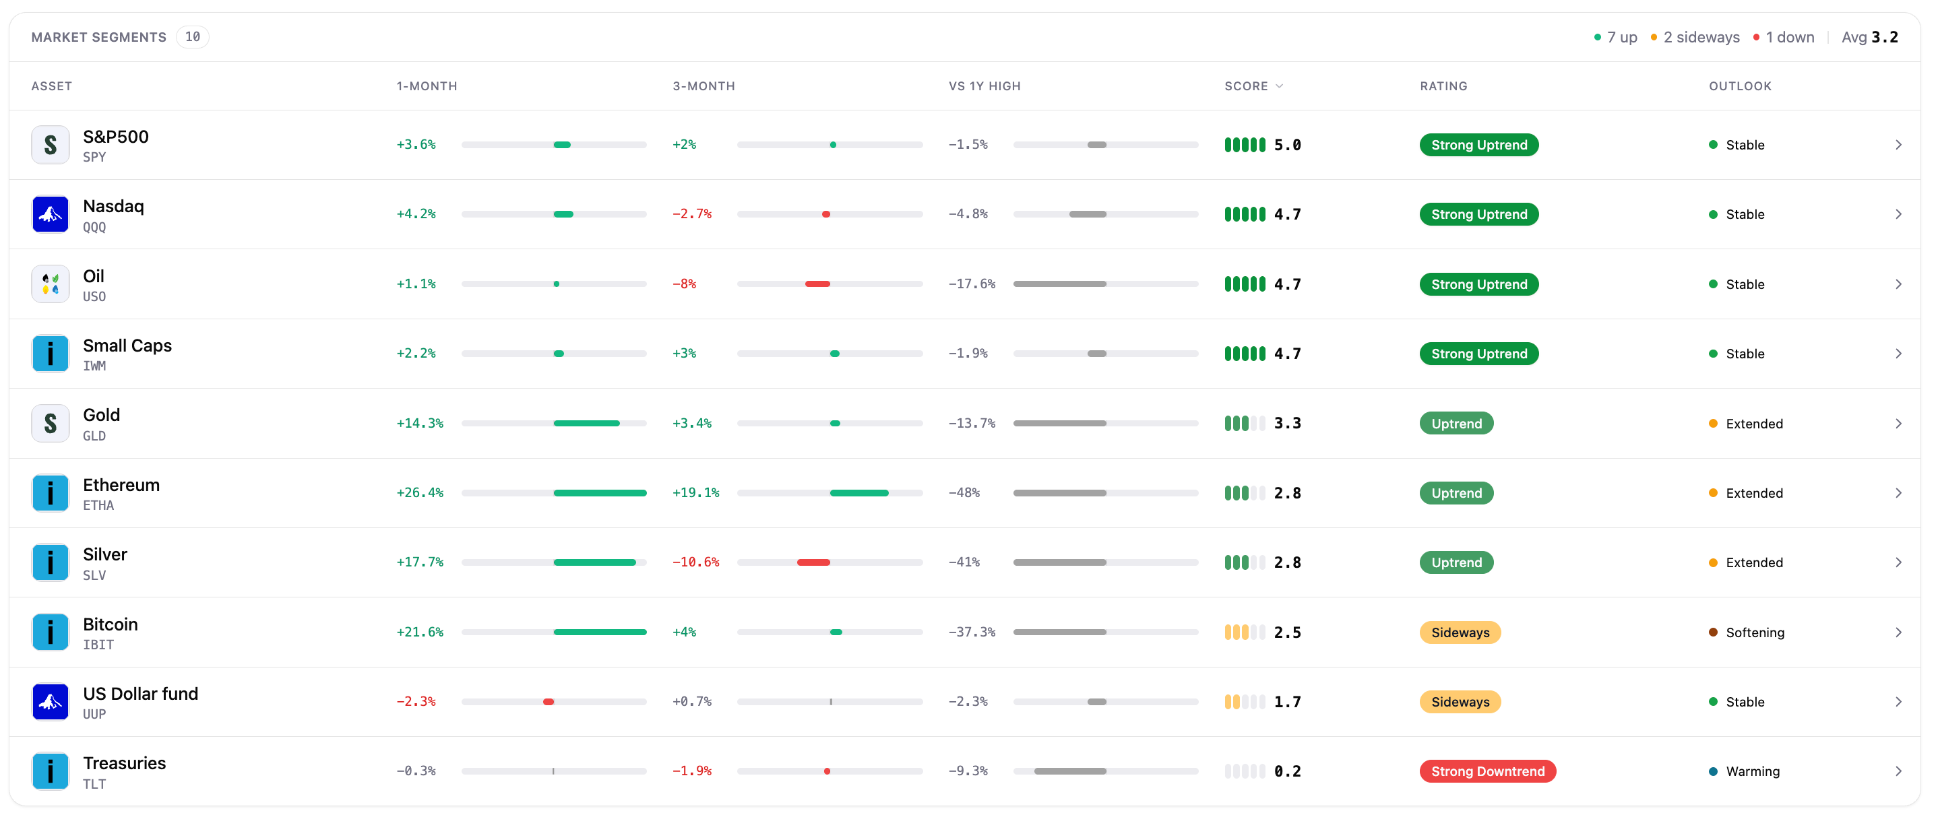
Task: Click the Small Caps IWM icon
Action: (x=51, y=354)
